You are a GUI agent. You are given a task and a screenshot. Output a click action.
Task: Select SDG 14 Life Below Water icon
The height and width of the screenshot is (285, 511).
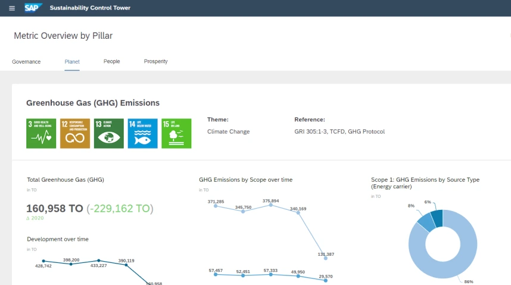143,134
